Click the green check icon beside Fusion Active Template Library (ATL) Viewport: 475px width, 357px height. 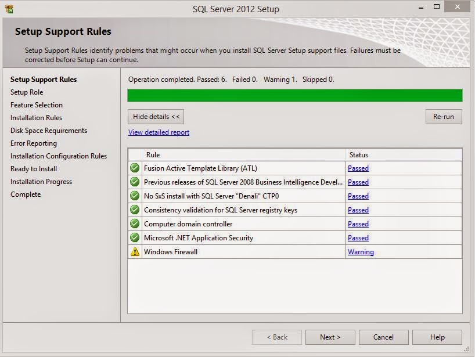(x=135, y=168)
